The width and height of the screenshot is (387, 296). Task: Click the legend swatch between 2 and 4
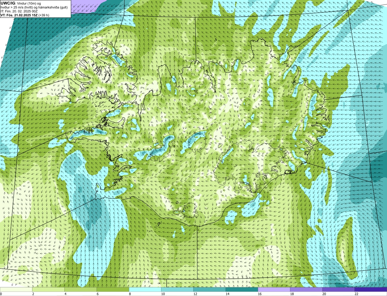pyautogui.click(x=48, y=289)
